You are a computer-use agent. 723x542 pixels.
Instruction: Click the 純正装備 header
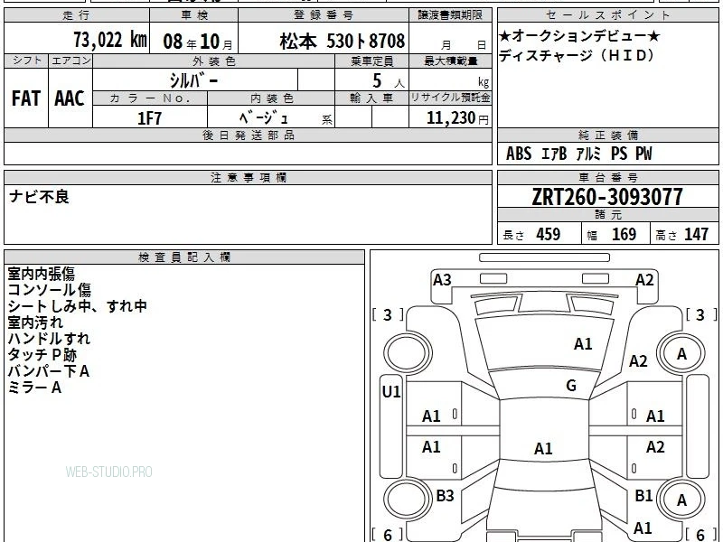[607, 135]
